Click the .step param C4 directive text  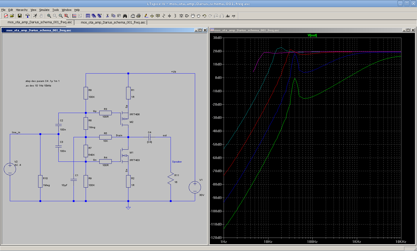tap(42, 81)
